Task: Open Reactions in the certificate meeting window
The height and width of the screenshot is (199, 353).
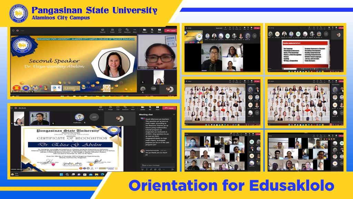Action: coord(125,108)
